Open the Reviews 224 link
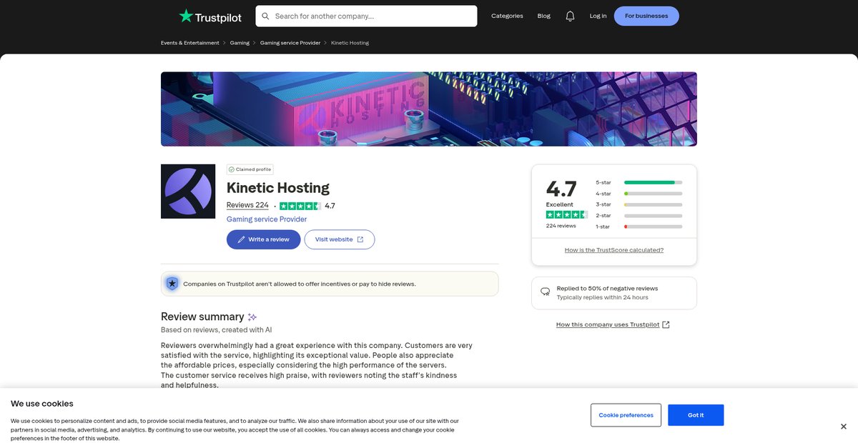The width and height of the screenshot is (858, 443). pyautogui.click(x=247, y=205)
